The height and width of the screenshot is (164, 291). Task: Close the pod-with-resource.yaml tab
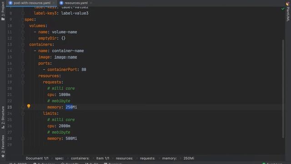(54, 3)
